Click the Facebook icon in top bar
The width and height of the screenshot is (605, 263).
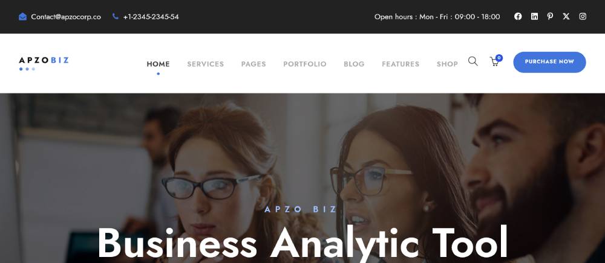[518, 16]
